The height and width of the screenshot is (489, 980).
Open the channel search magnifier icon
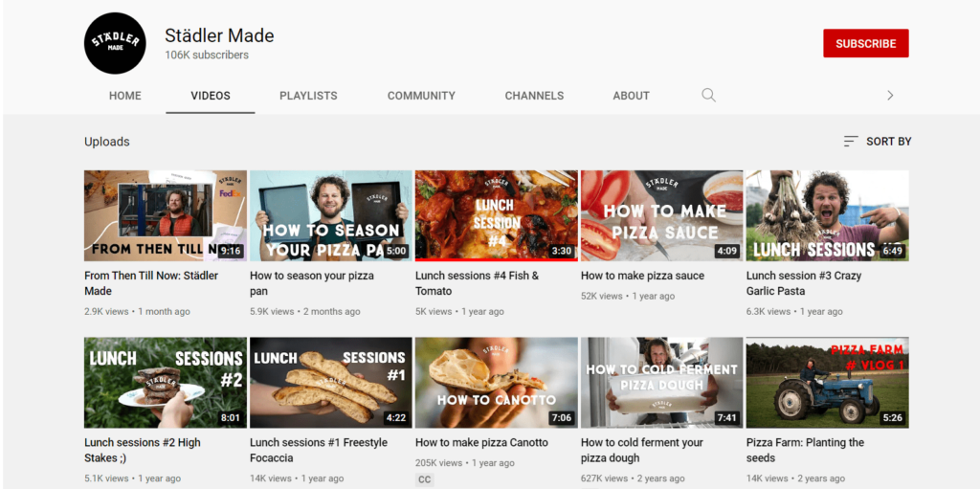pos(708,95)
